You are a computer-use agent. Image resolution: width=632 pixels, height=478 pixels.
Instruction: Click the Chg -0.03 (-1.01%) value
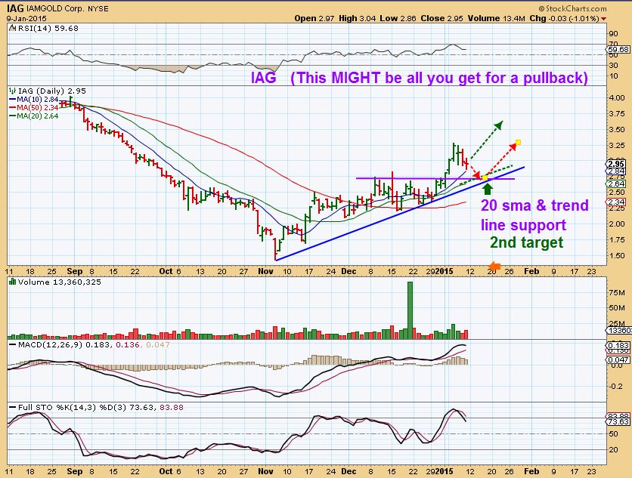pos(564,19)
